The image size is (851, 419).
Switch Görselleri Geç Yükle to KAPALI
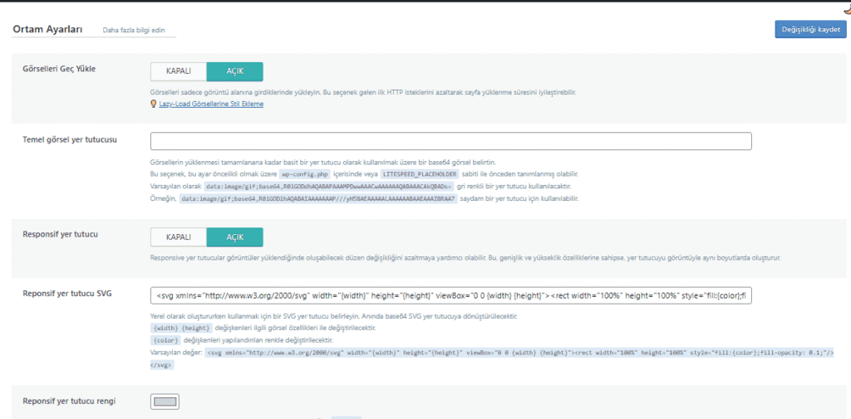tap(179, 71)
